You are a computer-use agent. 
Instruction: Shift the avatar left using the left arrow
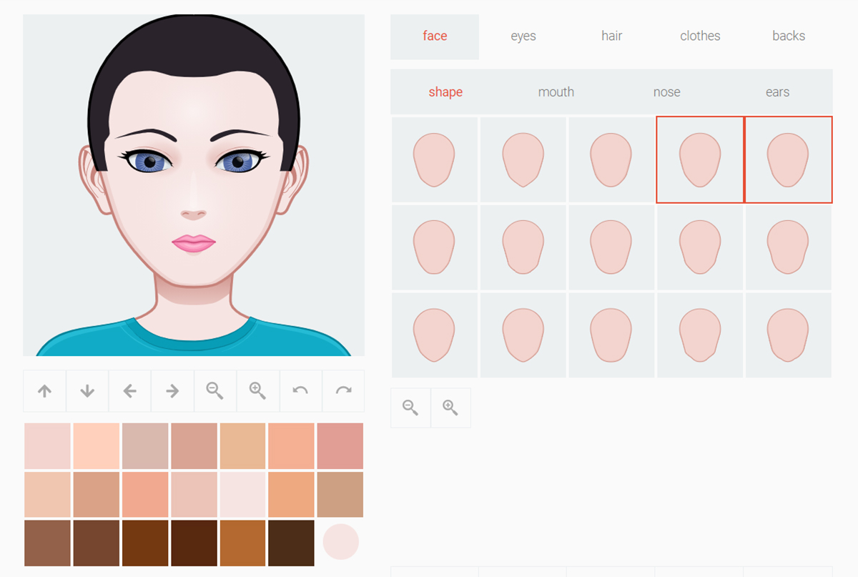[129, 390]
